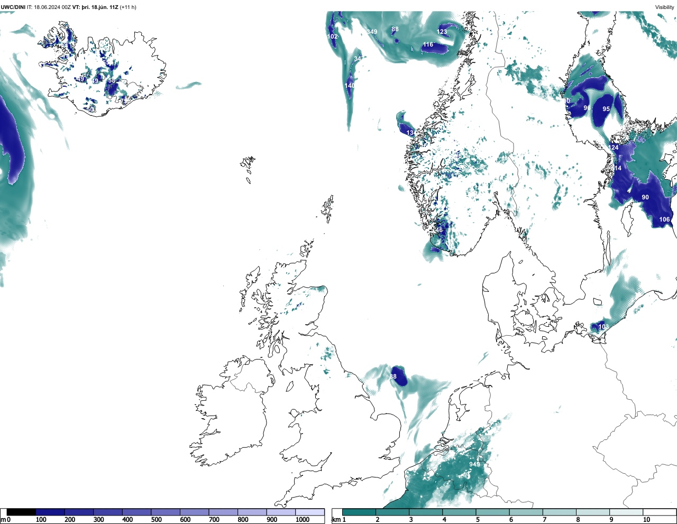
Task: Click the "90" value over the Baltics
Action: coord(645,197)
